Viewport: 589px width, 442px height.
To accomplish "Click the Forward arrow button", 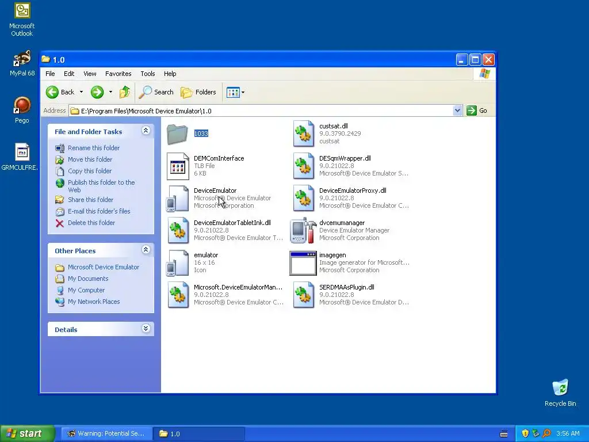I will tap(97, 92).
